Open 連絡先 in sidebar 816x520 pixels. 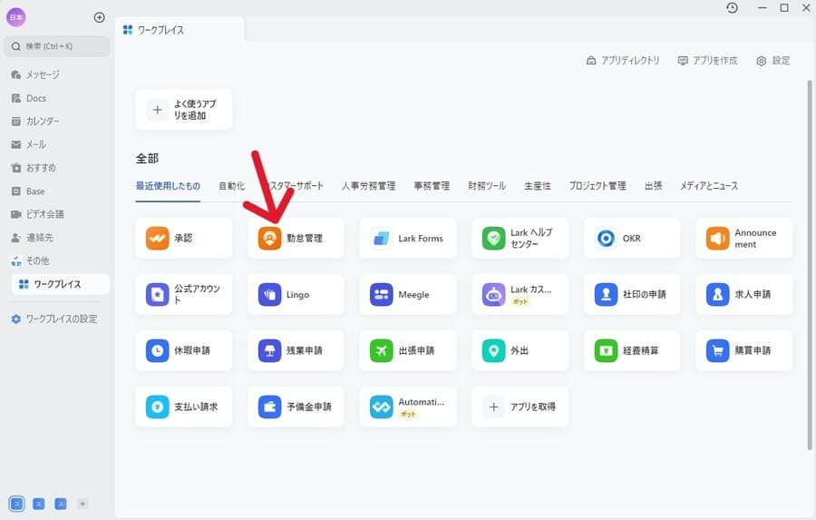(x=57, y=238)
